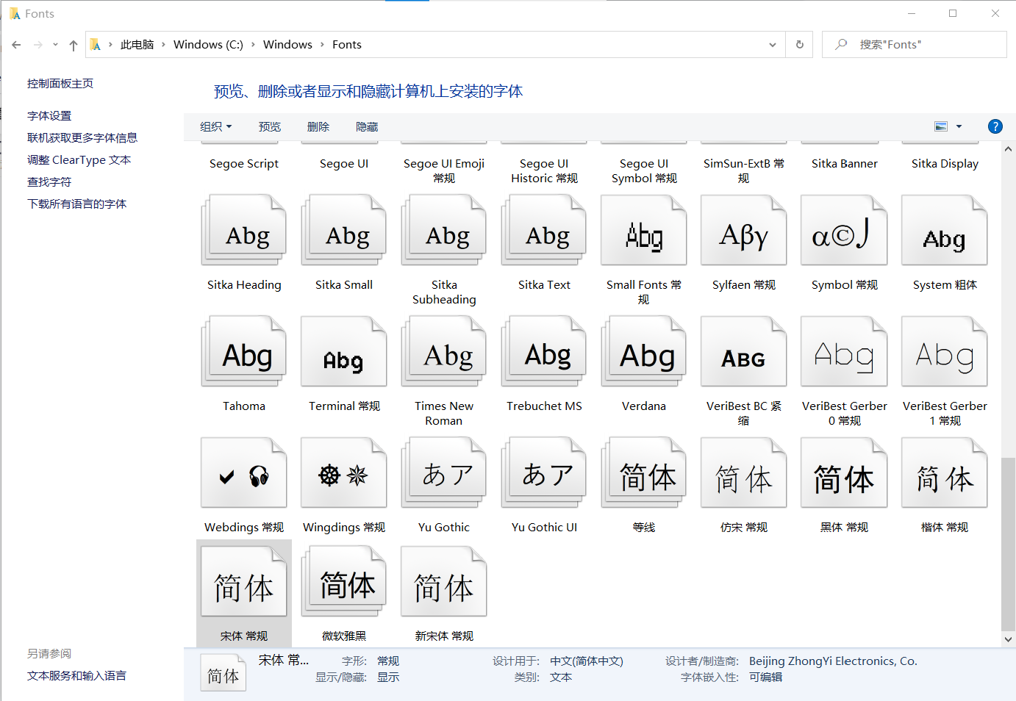Open the Wingdings font preview
This screenshot has width=1016, height=701.
click(x=343, y=471)
